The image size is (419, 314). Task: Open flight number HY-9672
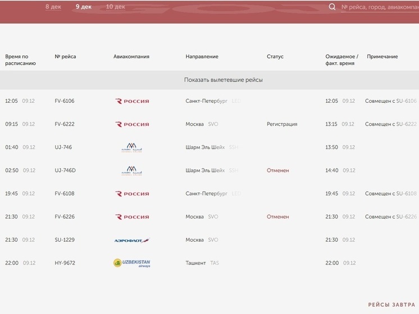tap(65, 263)
